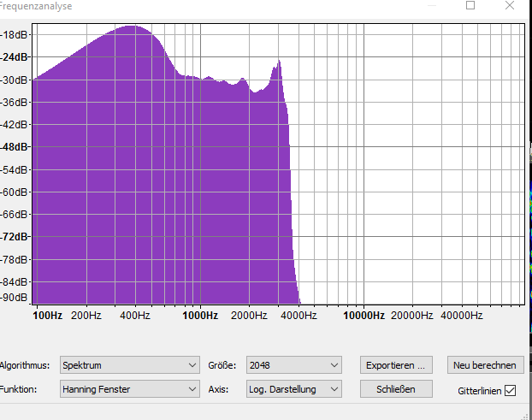Click the 2000Hz frequency axis label
The height and width of the screenshot is (420, 532).
click(249, 316)
